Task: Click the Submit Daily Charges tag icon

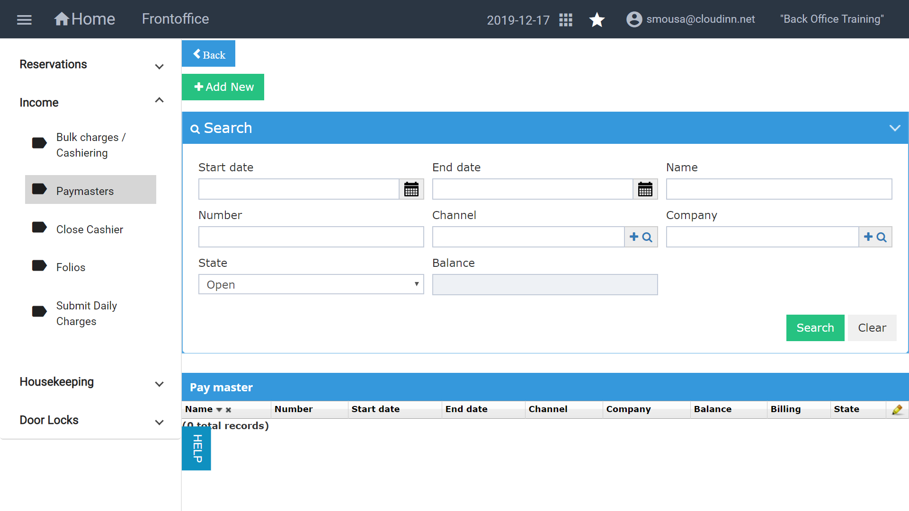Action: click(x=39, y=311)
